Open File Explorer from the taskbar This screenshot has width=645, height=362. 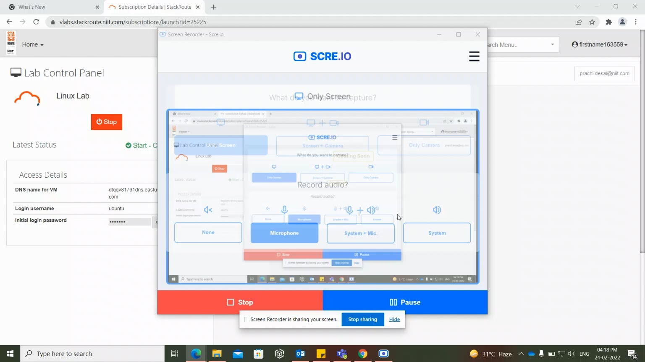(x=217, y=354)
